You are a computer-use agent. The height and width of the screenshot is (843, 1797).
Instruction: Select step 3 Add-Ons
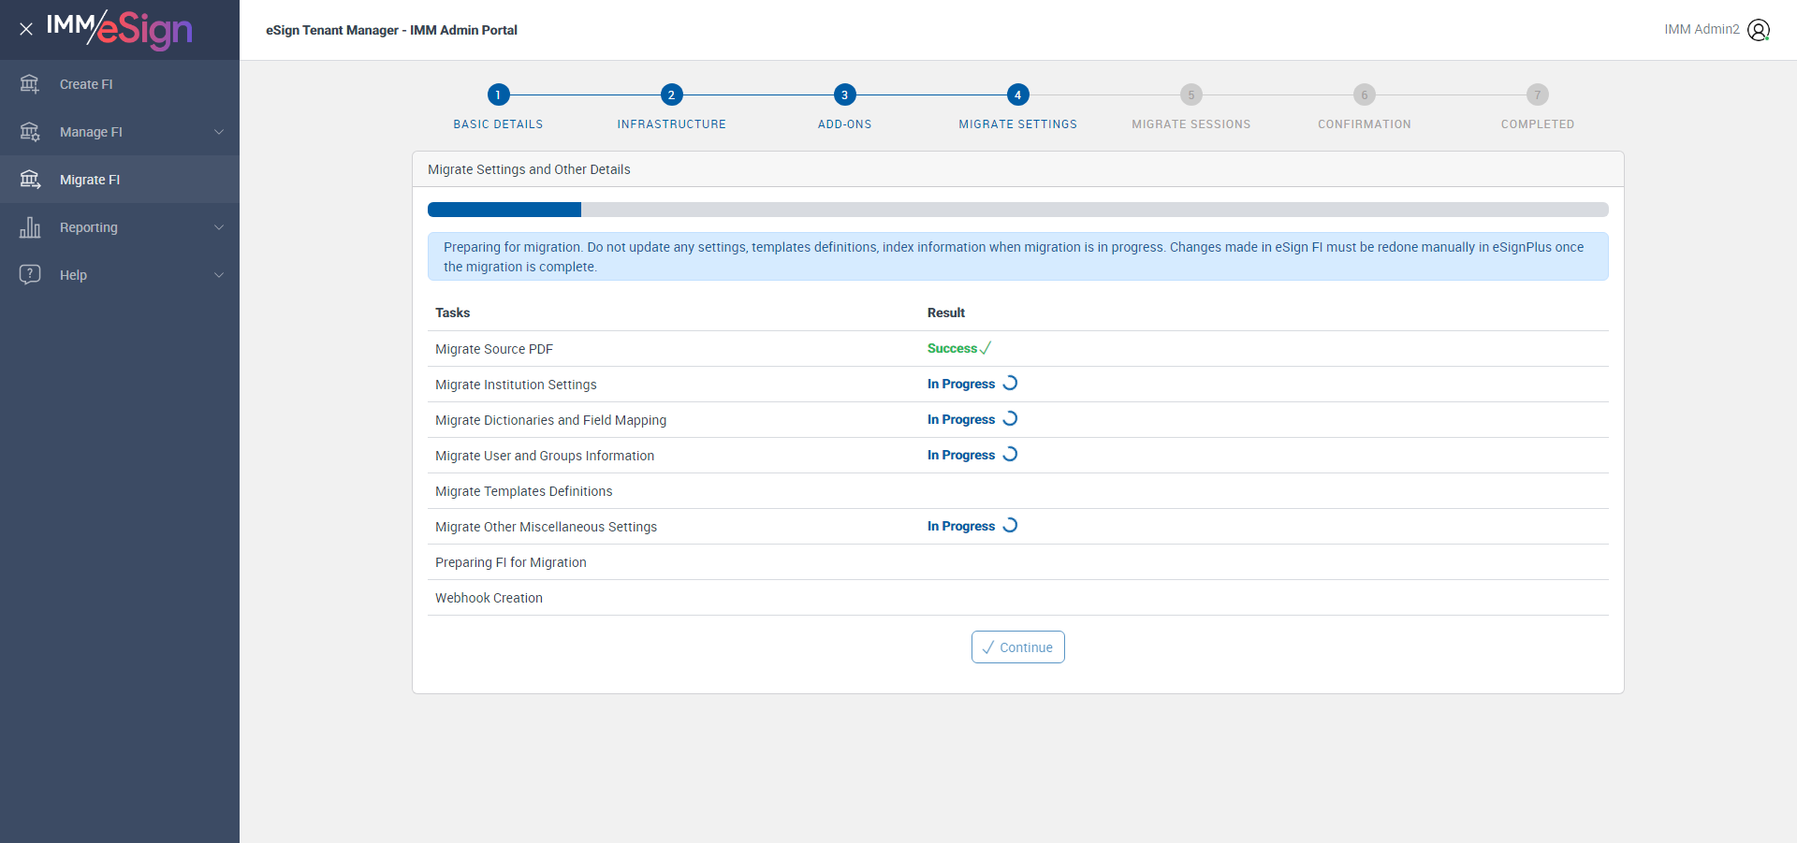(844, 94)
